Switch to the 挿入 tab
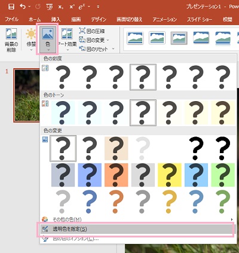239x253 pixels. 56,19
